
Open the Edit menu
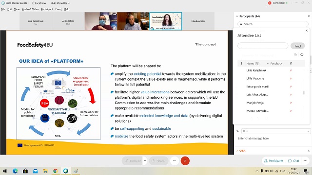[x=10, y=9]
